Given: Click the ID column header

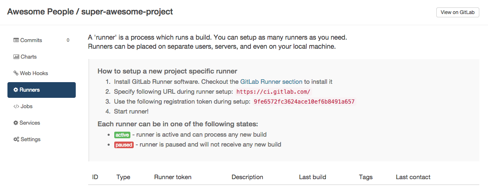Looking at the screenshot, I should (95, 177).
